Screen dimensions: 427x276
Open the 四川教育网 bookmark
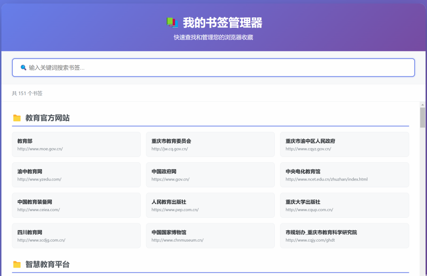pos(76,236)
